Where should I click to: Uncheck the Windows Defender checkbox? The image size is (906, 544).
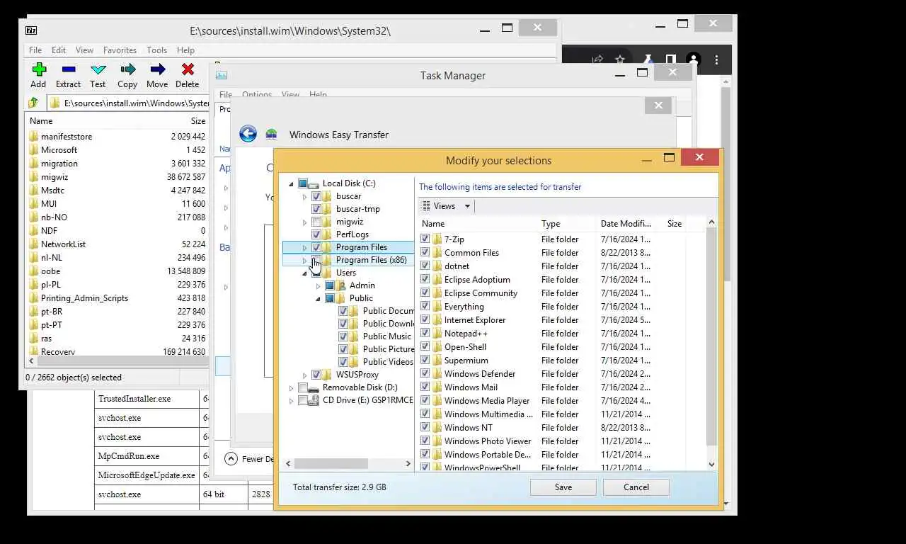425,373
